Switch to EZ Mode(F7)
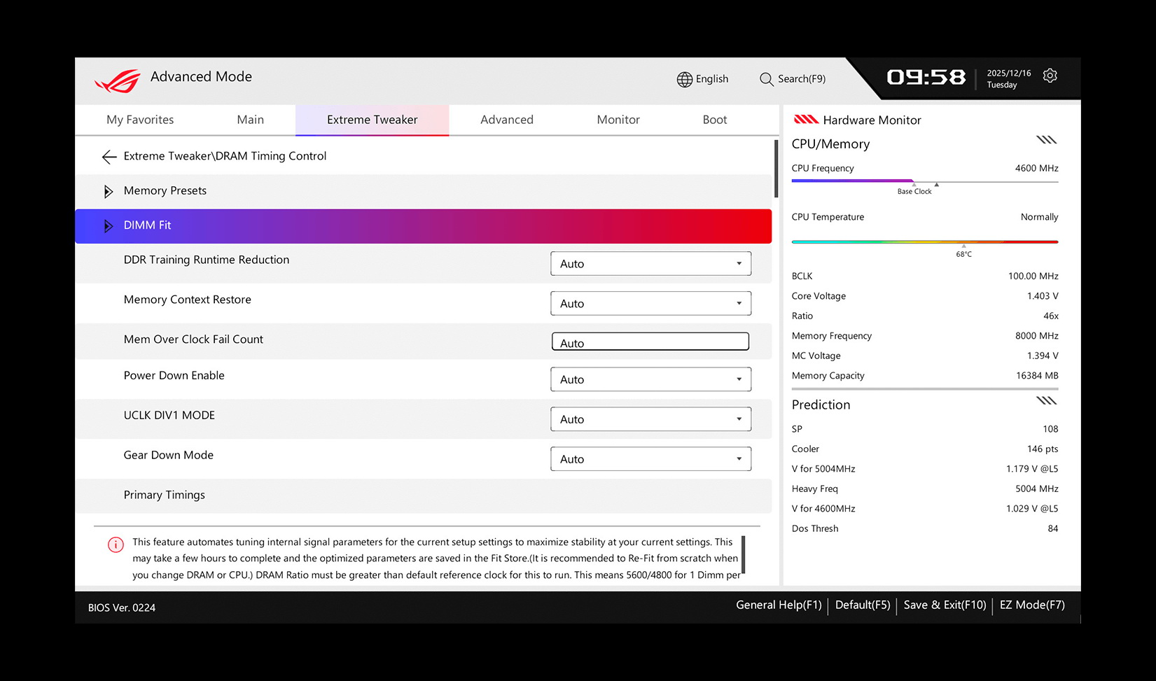The image size is (1156, 681). 1031,605
